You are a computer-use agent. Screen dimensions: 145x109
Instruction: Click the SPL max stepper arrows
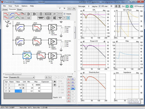pyautogui.click(x=116, y=6)
